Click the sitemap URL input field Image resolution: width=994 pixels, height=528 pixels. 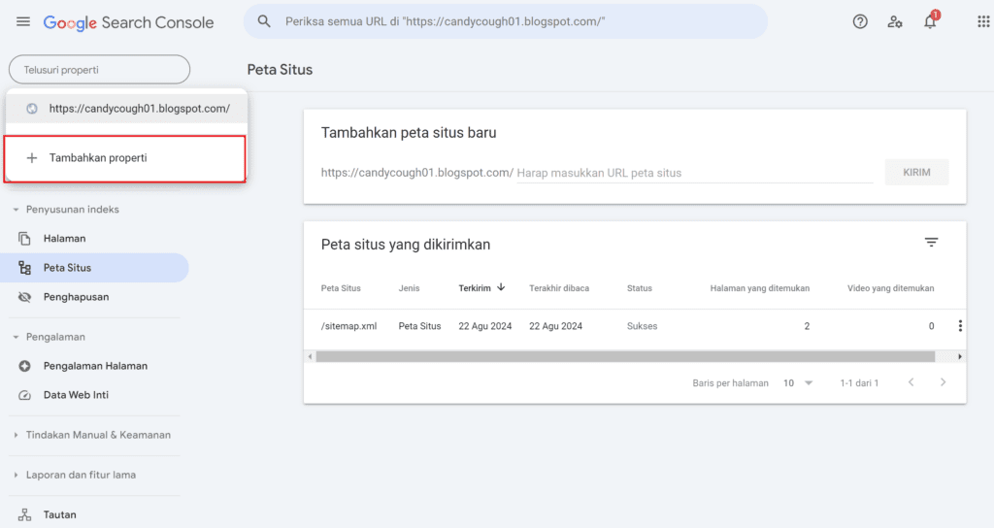695,173
